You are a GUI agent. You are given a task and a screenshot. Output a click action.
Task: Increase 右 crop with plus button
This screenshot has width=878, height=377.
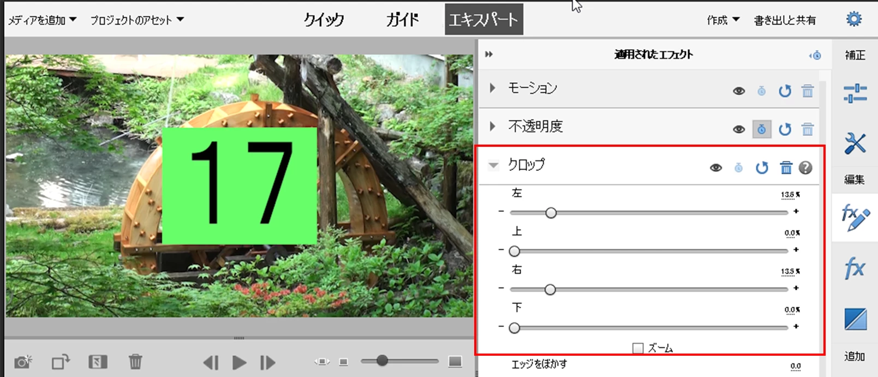pyautogui.click(x=796, y=288)
